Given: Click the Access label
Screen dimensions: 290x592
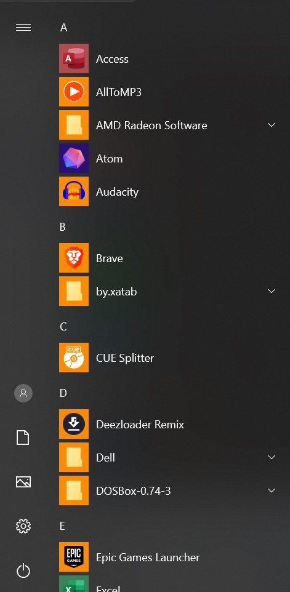Looking at the screenshot, I should [112, 59].
